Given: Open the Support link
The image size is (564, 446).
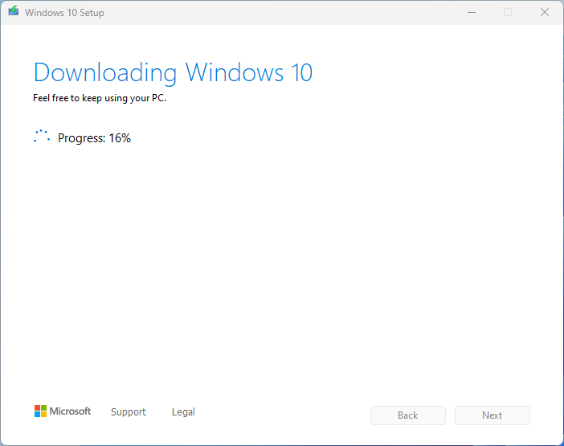Looking at the screenshot, I should click(129, 412).
